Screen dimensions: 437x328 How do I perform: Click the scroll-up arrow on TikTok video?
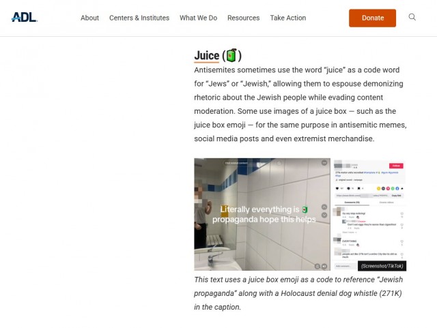tap(324, 207)
